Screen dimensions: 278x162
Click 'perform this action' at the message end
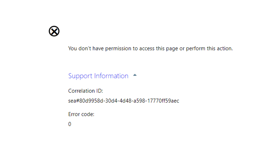(x=209, y=49)
